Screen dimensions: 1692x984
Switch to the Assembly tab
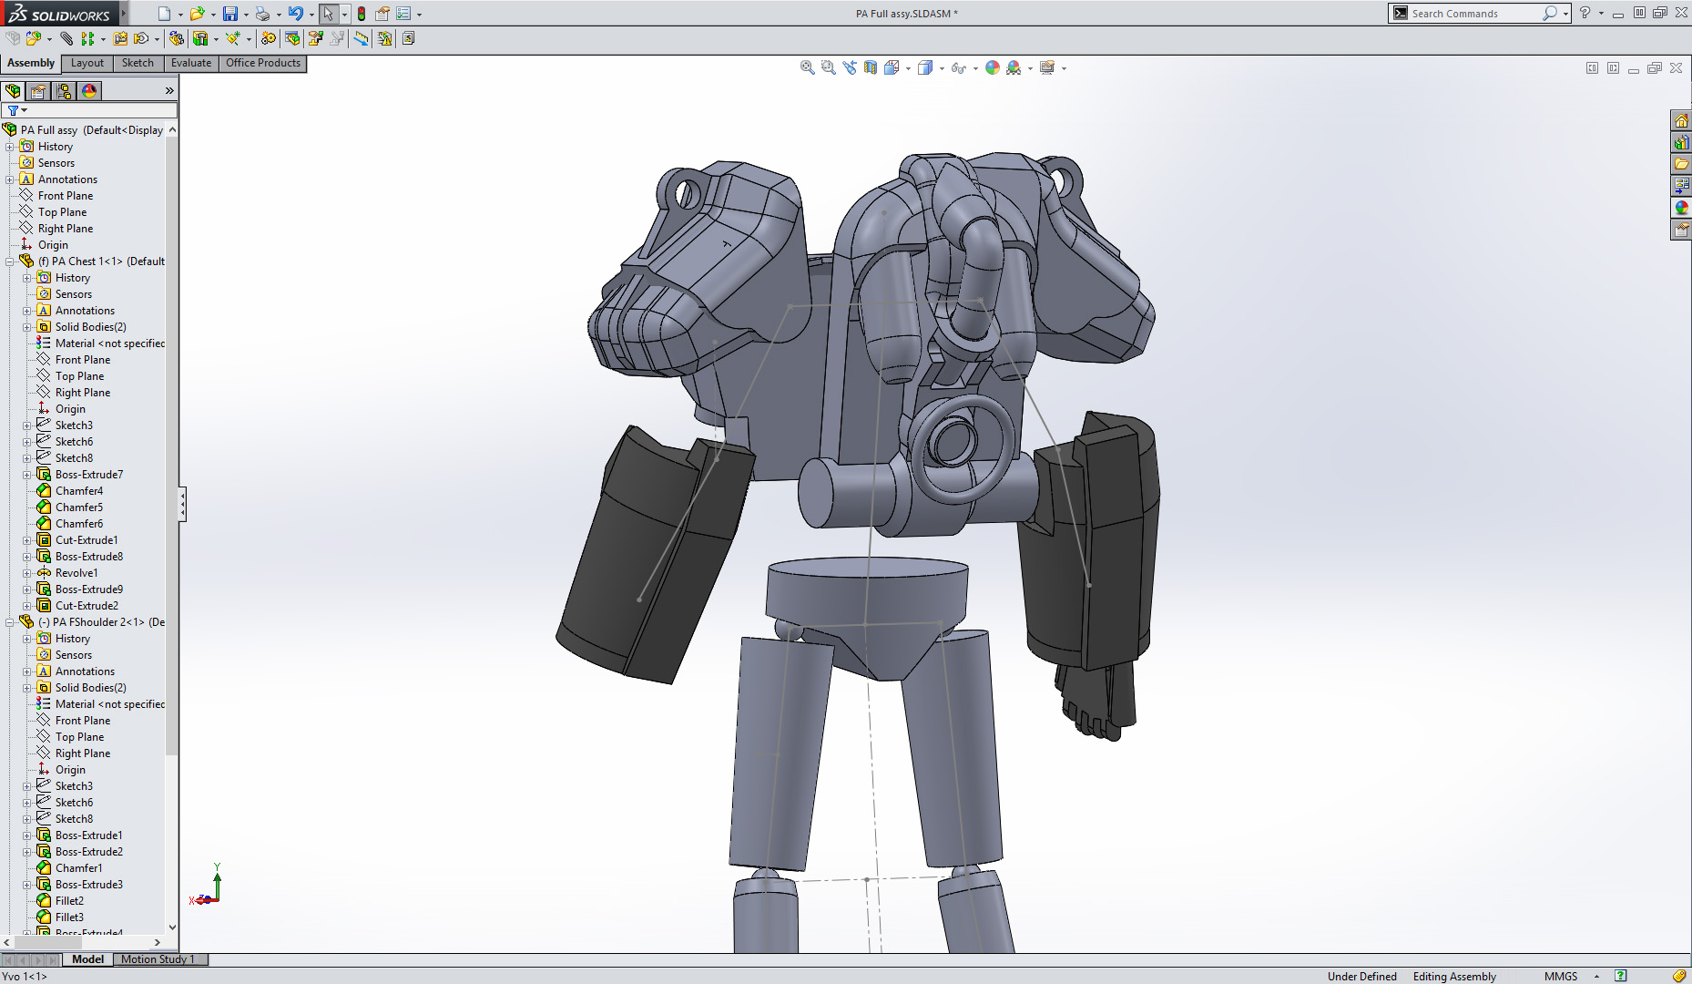(31, 63)
